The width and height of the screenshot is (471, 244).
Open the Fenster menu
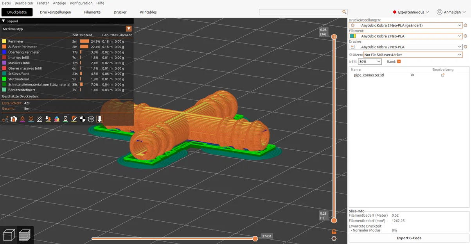click(x=43, y=3)
